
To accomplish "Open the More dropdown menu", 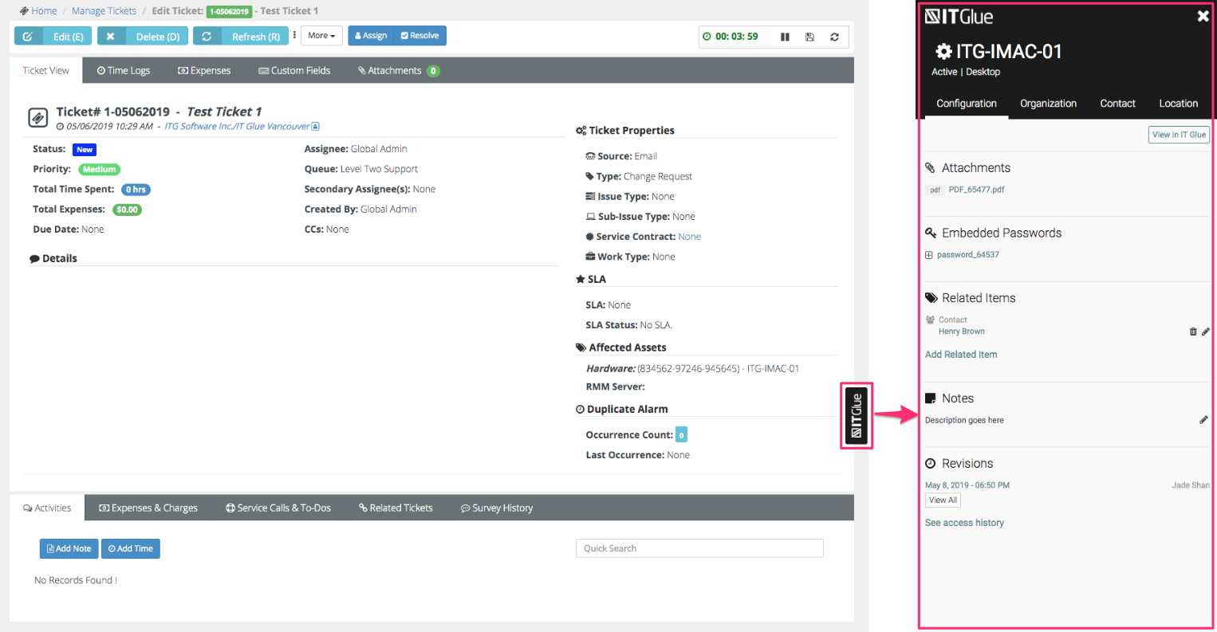I will pos(321,36).
